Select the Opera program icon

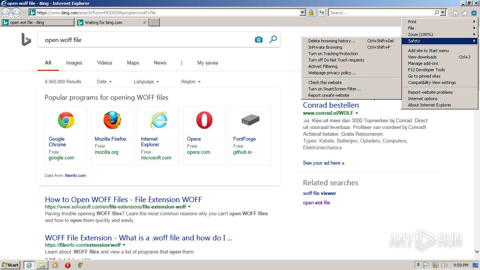pyautogui.click(x=204, y=120)
